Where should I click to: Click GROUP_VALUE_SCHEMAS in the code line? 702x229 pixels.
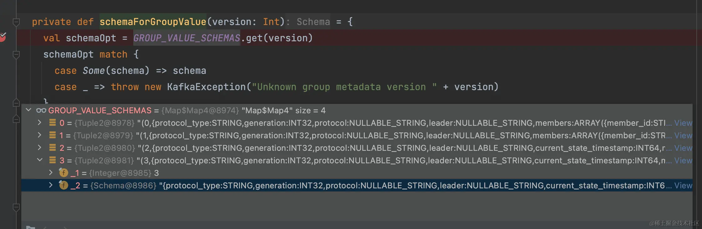(187, 38)
